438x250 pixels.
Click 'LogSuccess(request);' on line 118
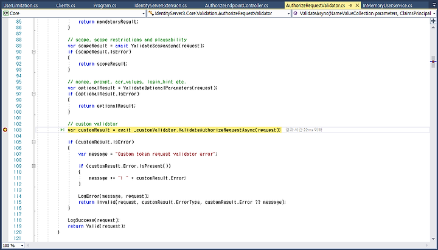click(x=94, y=220)
